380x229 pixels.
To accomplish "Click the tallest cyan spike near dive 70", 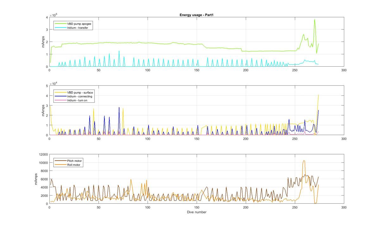I will (119, 51).
